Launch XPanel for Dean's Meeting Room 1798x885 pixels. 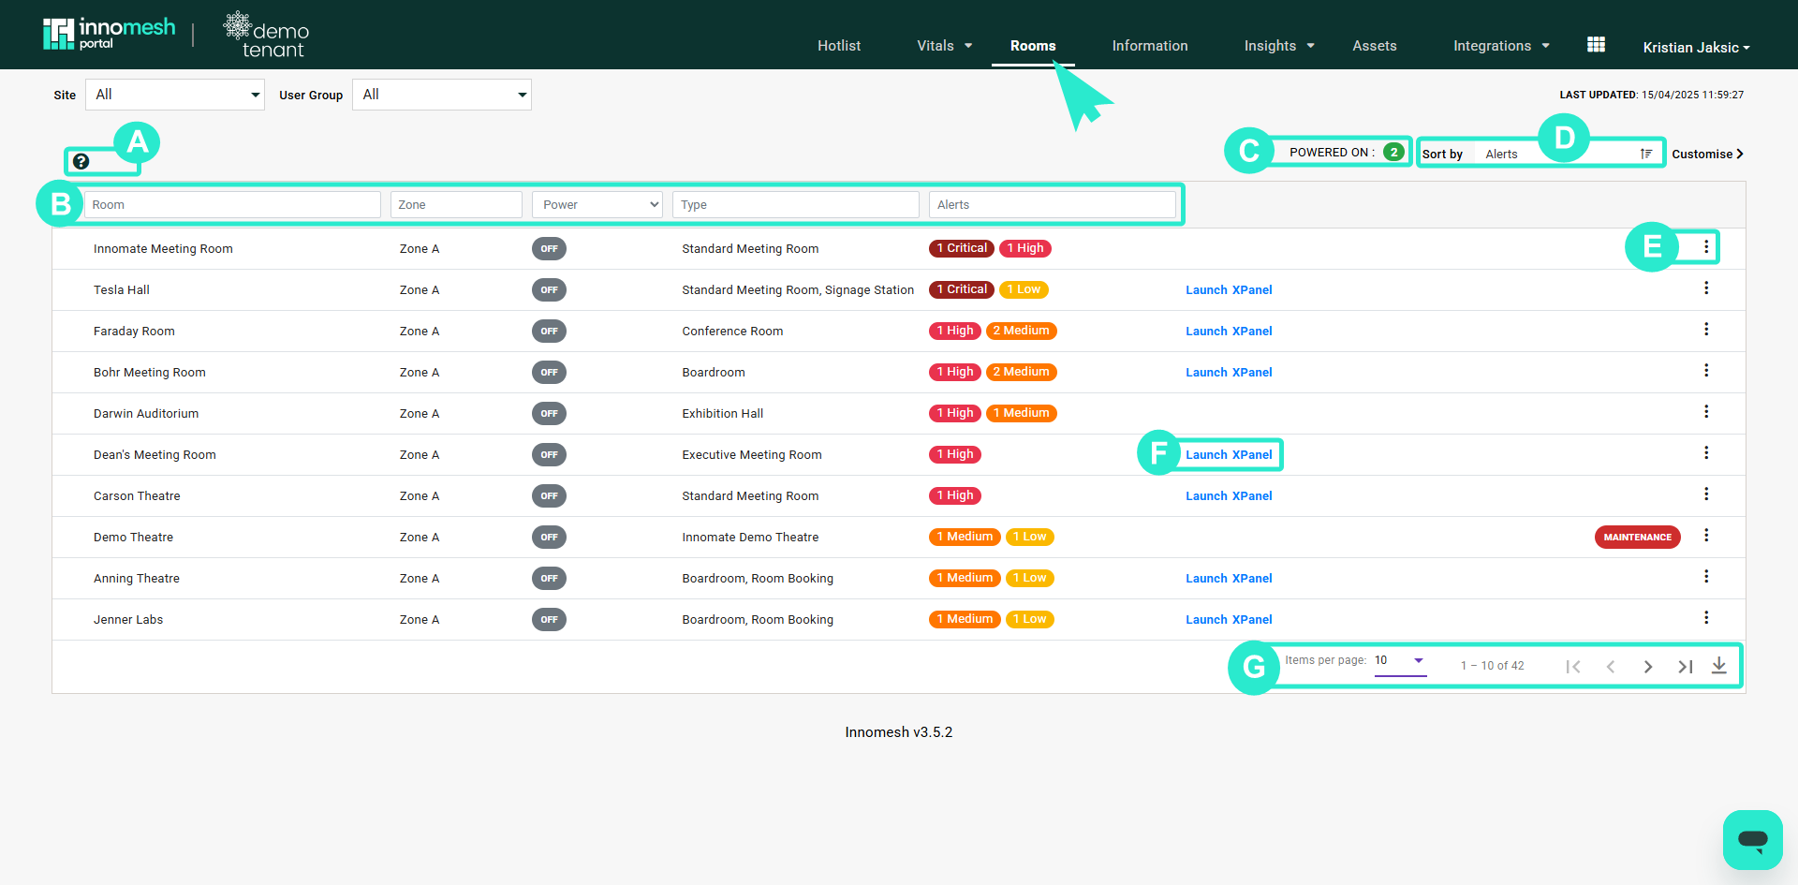(x=1229, y=455)
